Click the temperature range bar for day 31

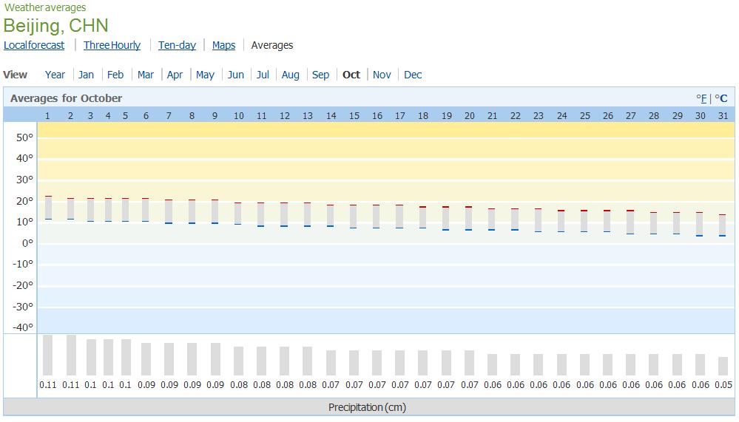click(723, 225)
